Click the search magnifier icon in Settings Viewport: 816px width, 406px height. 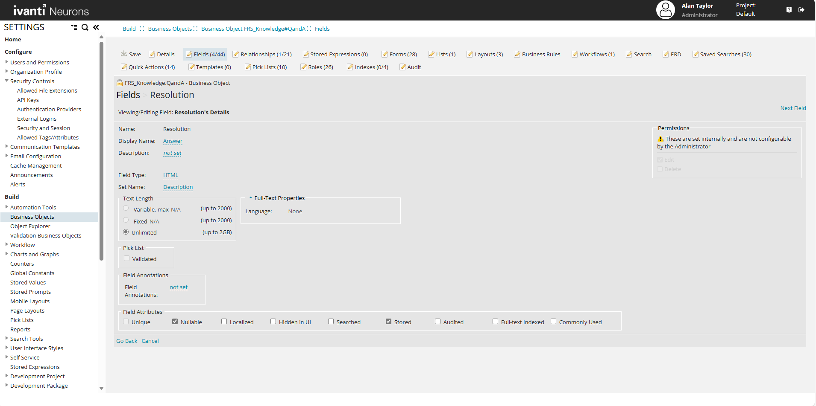[85, 27]
